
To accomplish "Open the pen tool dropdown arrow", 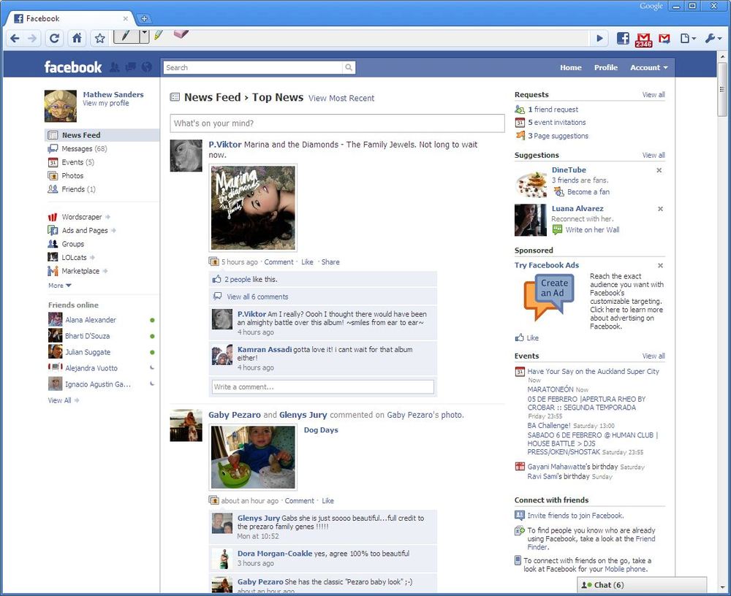I will (145, 35).
